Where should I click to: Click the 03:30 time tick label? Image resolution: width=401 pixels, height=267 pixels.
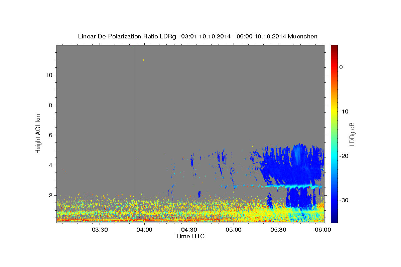point(100,230)
